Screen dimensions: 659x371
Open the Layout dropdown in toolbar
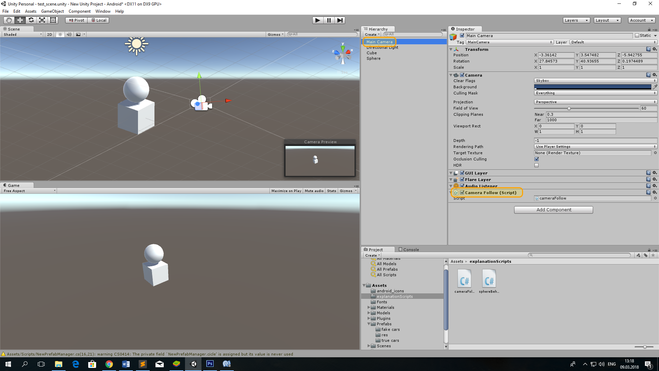(x=606, y=20)
